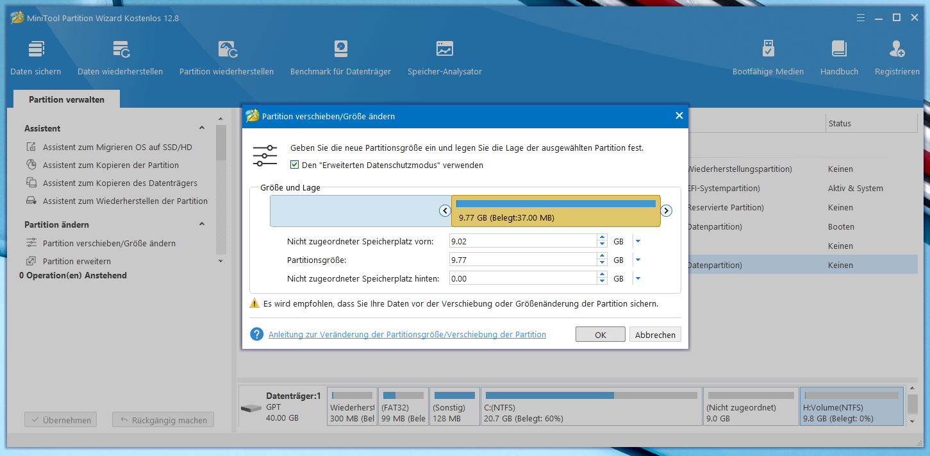Collapse the Partition ändern section
The height and width of the screenshot is (456, 930).
(202, 224)
